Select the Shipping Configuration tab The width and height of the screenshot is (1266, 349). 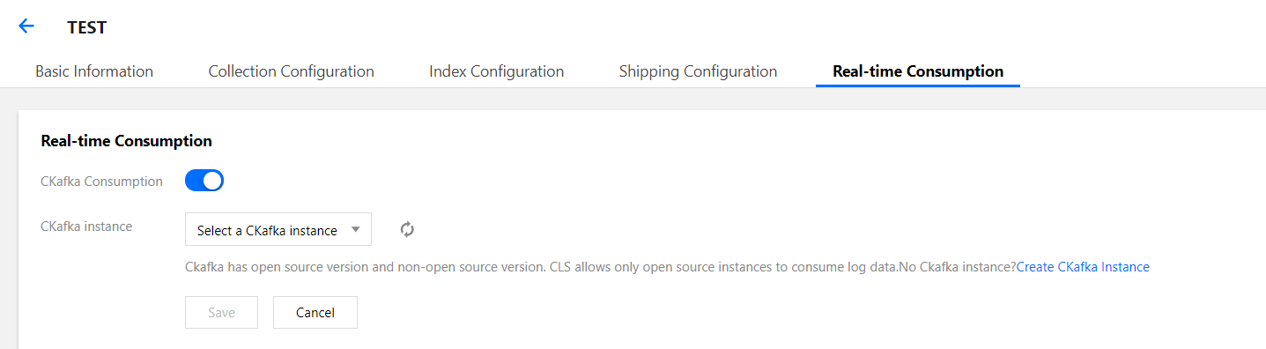pos(699,71)
